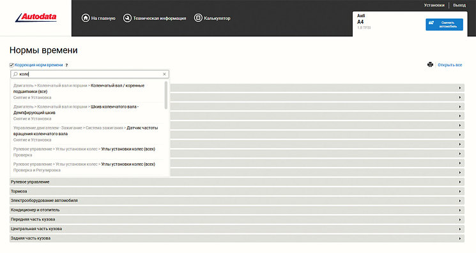476x253 pixels.
Task: Click arrow on Тормоза row
Action: click(460, 191)
